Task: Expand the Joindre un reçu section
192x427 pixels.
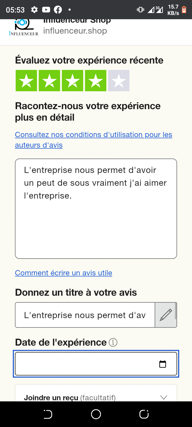Action: coord(164,397)
